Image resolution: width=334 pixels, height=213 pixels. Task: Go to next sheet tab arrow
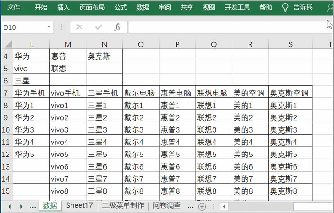tap(21, 206)
